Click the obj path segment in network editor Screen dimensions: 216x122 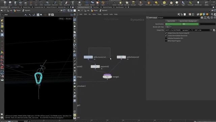87,11
